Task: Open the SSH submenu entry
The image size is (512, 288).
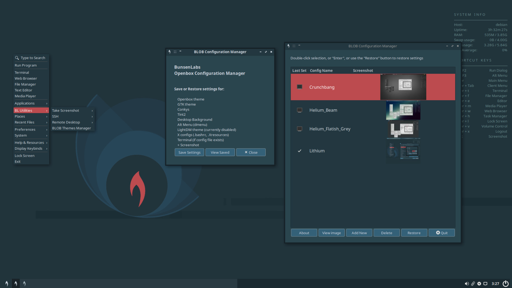Action: click(x=72, y=116)
